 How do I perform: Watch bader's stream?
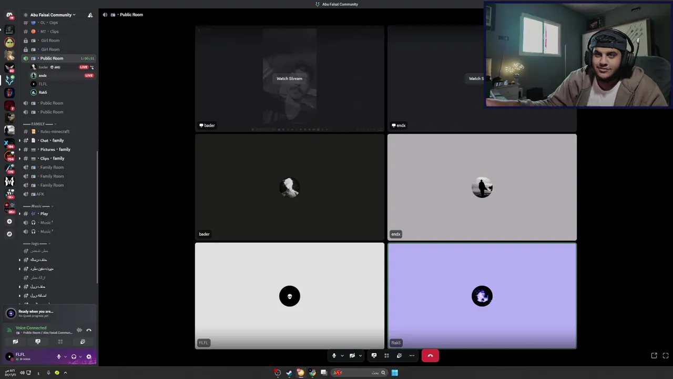click(x=289, y=78)
